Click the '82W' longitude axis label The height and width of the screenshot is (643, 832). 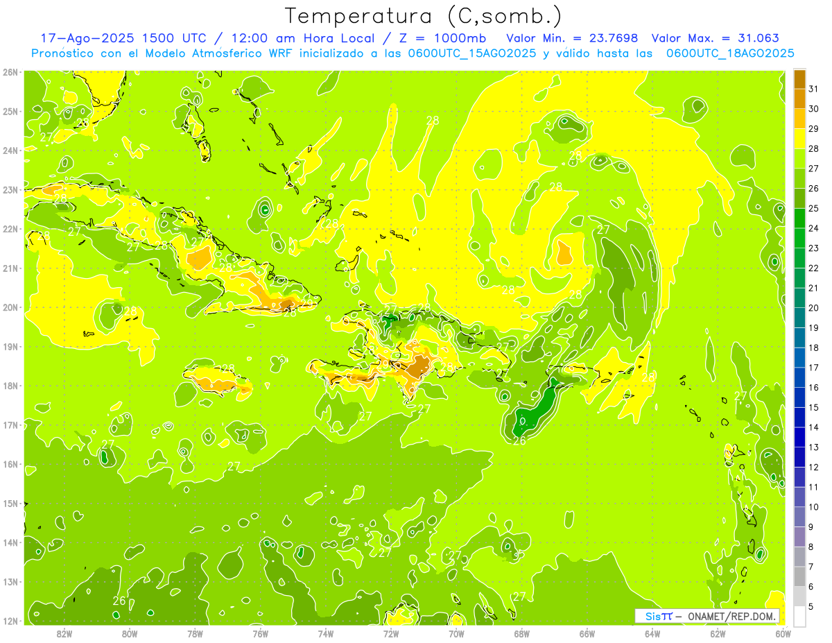coord(64,633)
